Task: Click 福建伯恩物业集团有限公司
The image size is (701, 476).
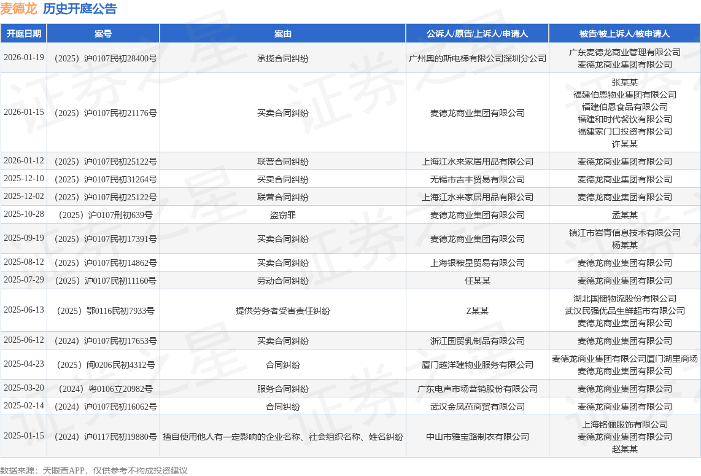Action: click(624, 95)
